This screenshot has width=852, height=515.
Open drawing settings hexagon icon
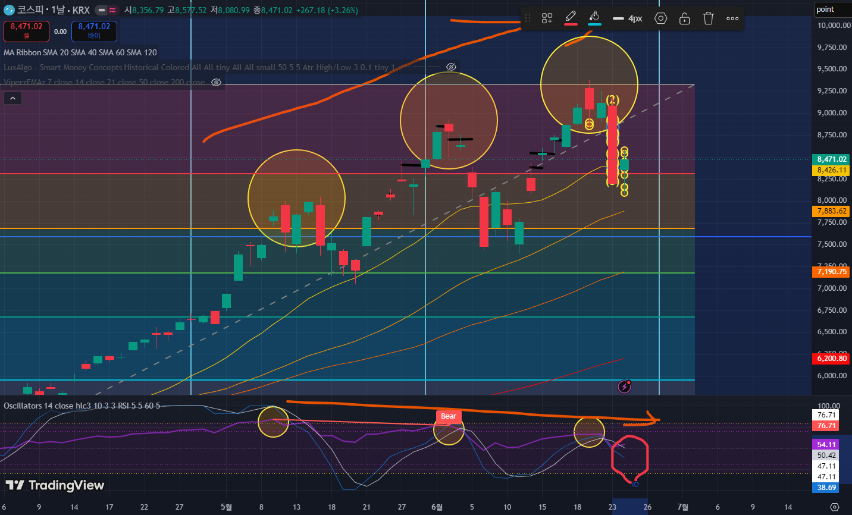(660, 18)
